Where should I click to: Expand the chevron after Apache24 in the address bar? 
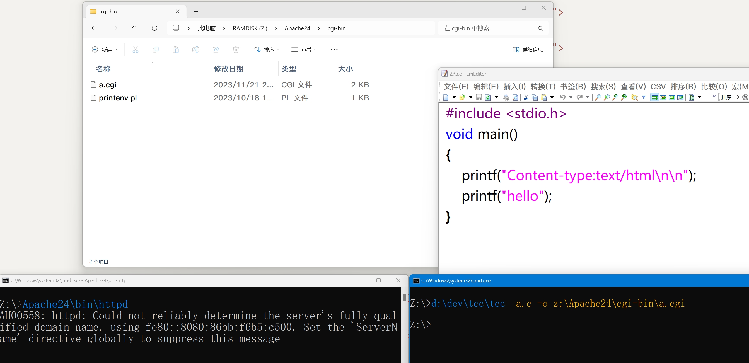pyautogui.click(x=319, y=28)
